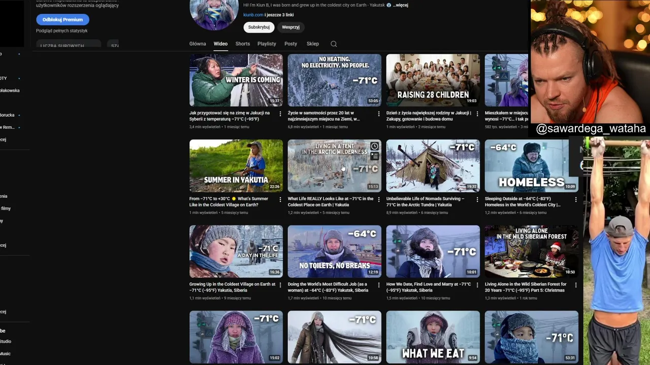Click title 'From −71°C to +30°C What's Summer Like'
This screenshot has height=365, width=650.
coord(230,202)
